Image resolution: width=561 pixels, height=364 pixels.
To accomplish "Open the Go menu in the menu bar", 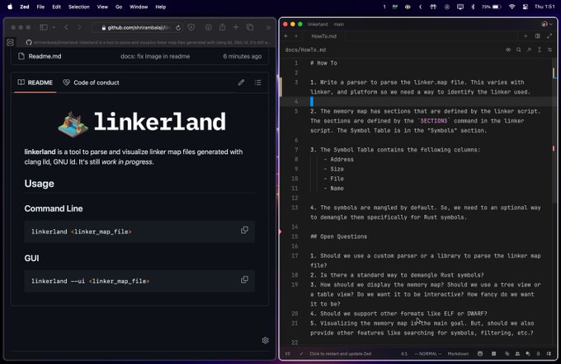I will click(x=119, y=7).
